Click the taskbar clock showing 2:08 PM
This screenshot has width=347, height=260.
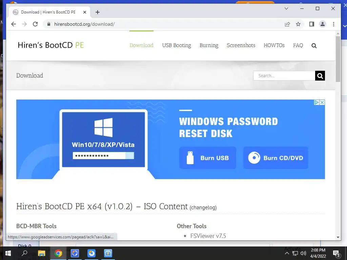point(318,253)
